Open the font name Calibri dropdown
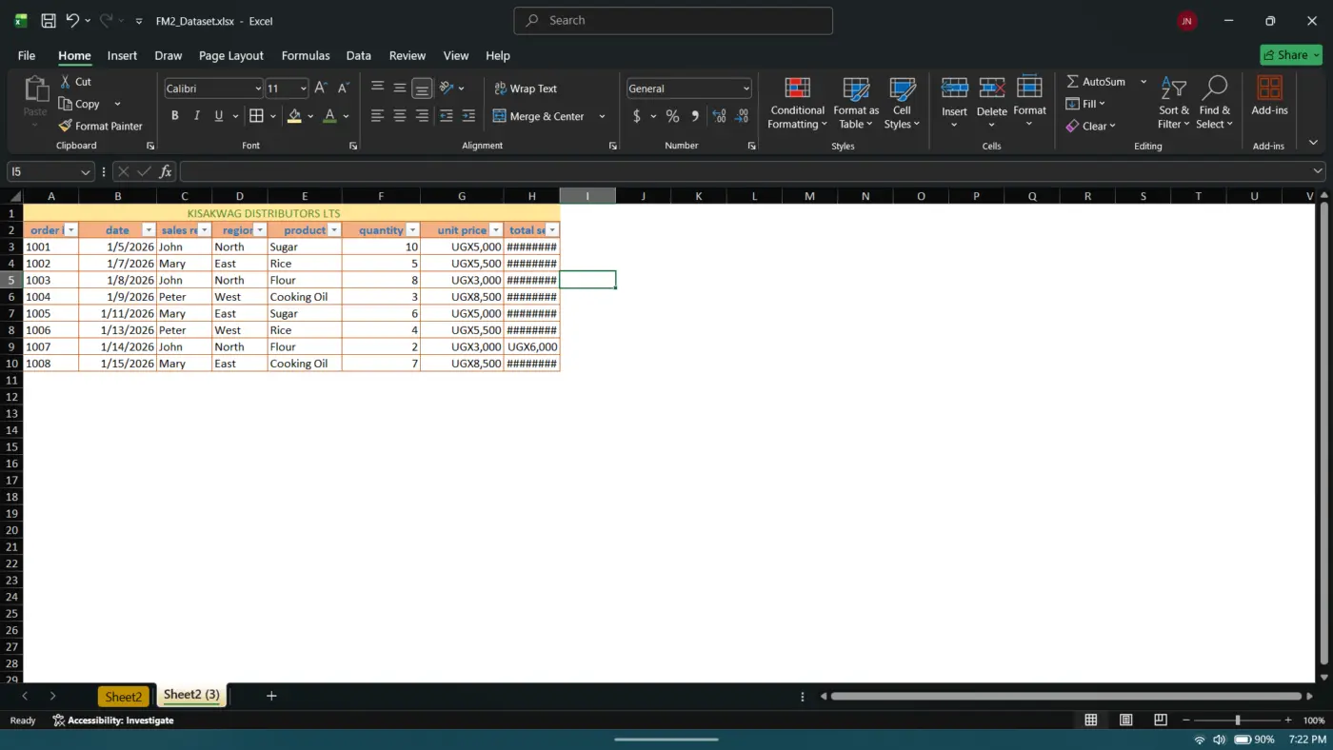The height and width of the screenshot is (750, 1333). pos(258,89)
